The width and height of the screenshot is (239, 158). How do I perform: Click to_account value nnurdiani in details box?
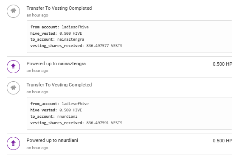[x=67, y=116]
